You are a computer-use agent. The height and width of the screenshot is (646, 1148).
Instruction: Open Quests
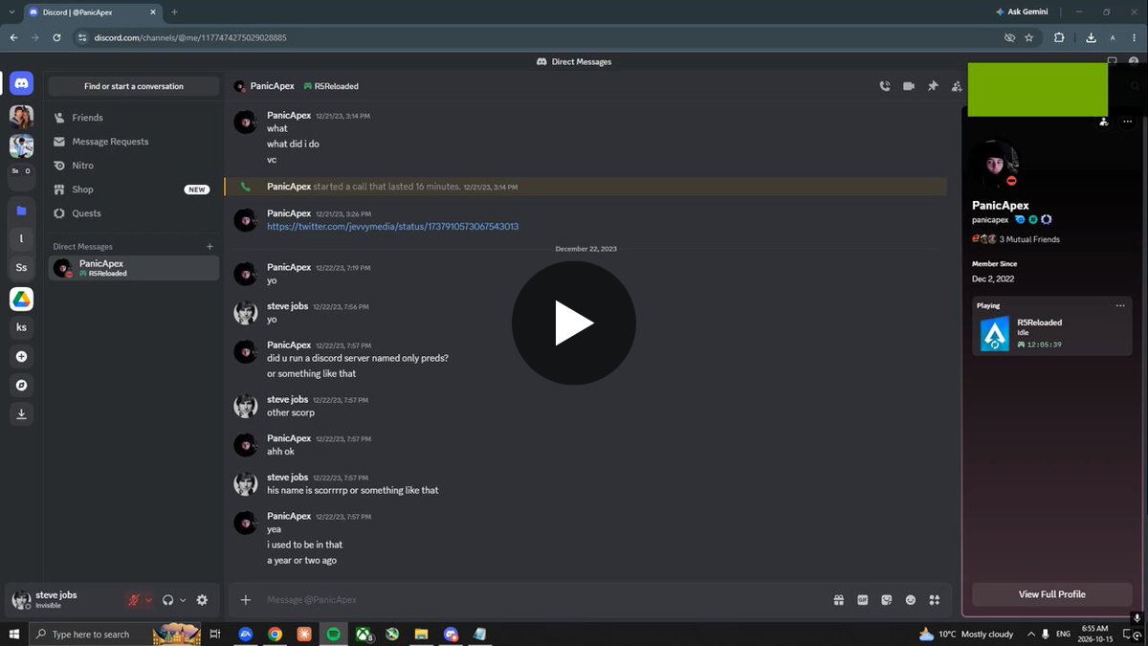(134, 213)
